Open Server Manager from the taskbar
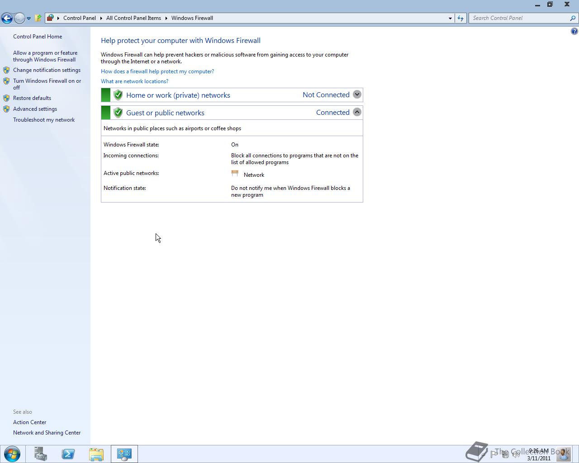Viewport: 579px width, 463px height. (x=41, y=454)
